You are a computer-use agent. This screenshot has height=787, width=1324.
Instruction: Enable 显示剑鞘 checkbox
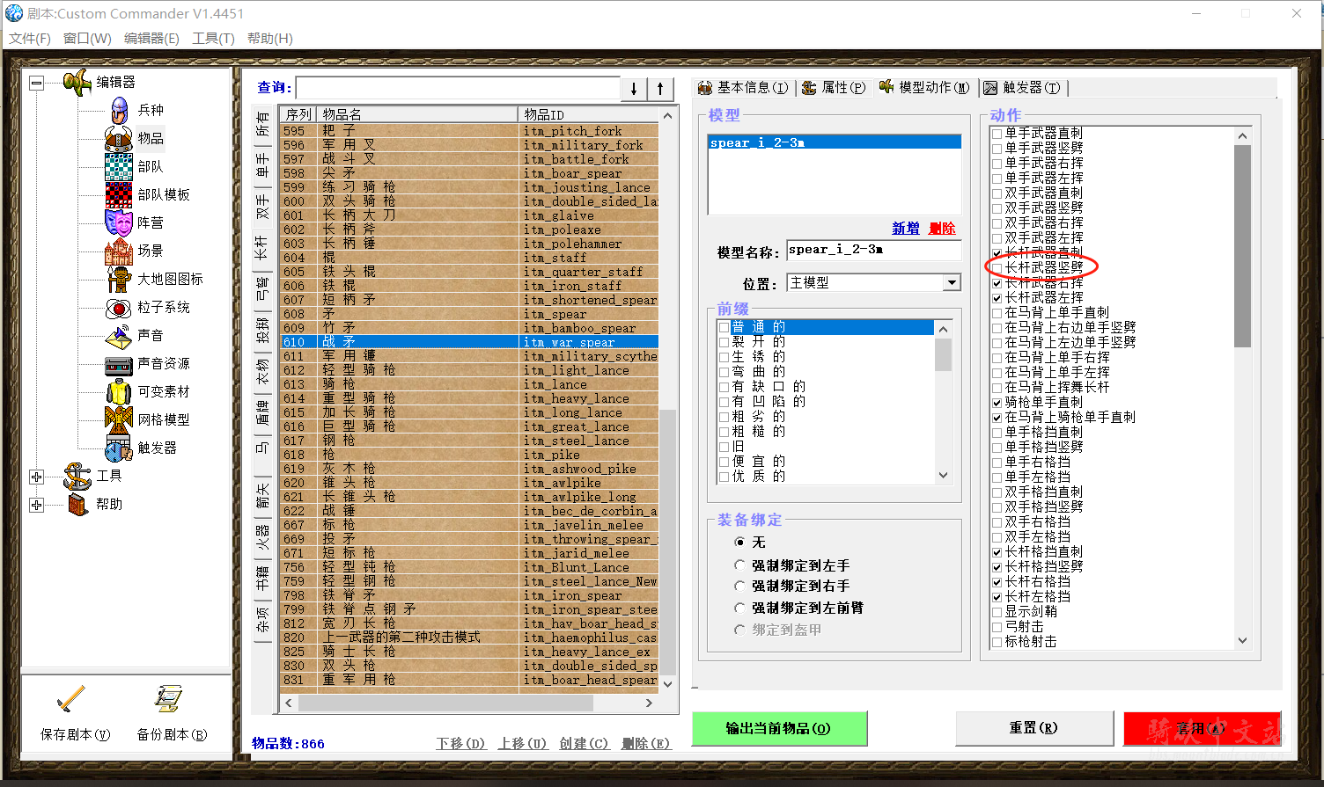point(997,612)
